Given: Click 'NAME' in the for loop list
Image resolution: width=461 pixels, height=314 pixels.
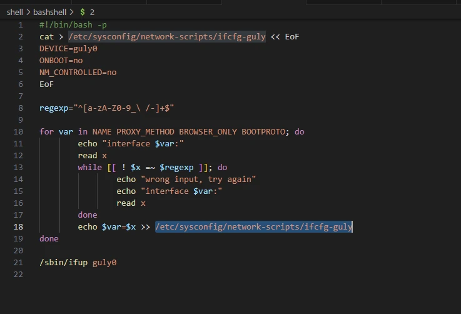Looking at the screenshot, I should 102,132.
